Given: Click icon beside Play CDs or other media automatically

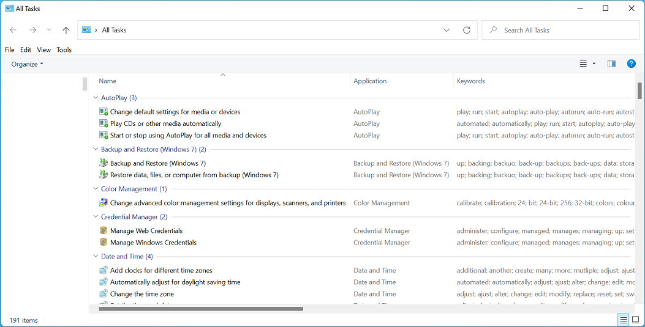Looking at the screenshot, I should pos(104,123).
